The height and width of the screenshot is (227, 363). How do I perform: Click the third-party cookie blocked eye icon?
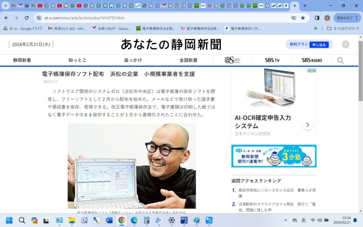click(294, 18)
